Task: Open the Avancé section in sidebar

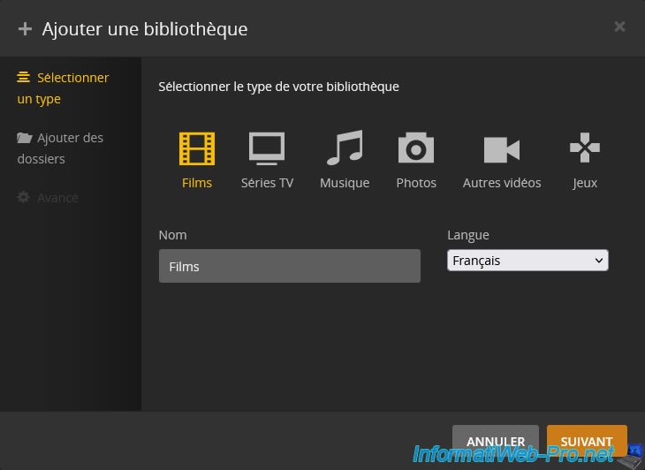Action: pyautogui.click(x=57, y=198)
